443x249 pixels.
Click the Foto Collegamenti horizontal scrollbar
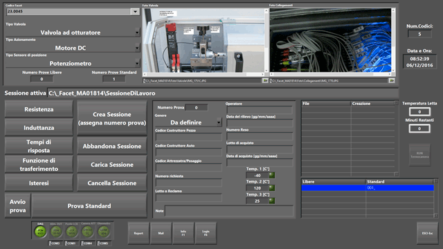(330, 74)
